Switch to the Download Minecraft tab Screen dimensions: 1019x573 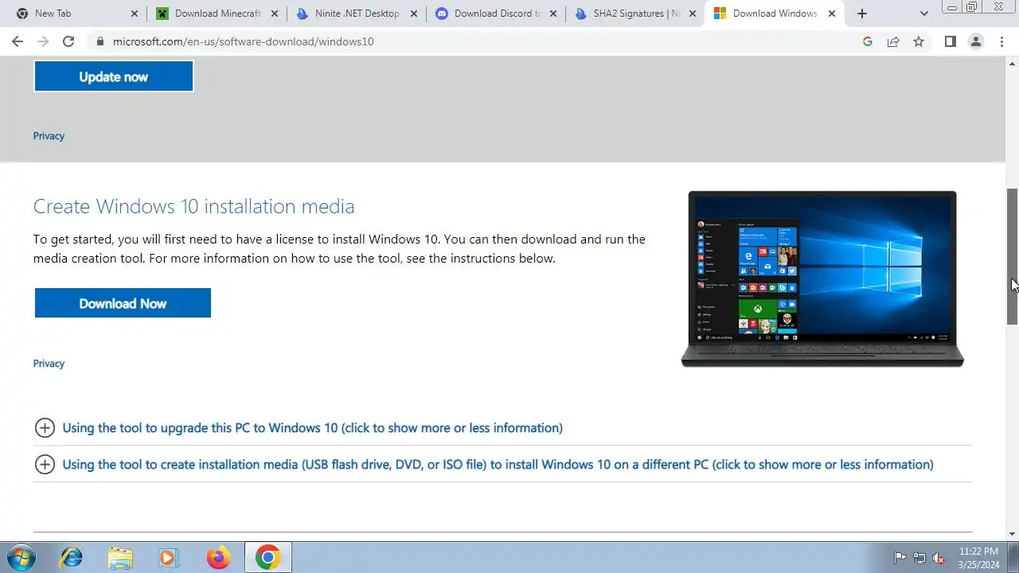[x=217, y=14]
